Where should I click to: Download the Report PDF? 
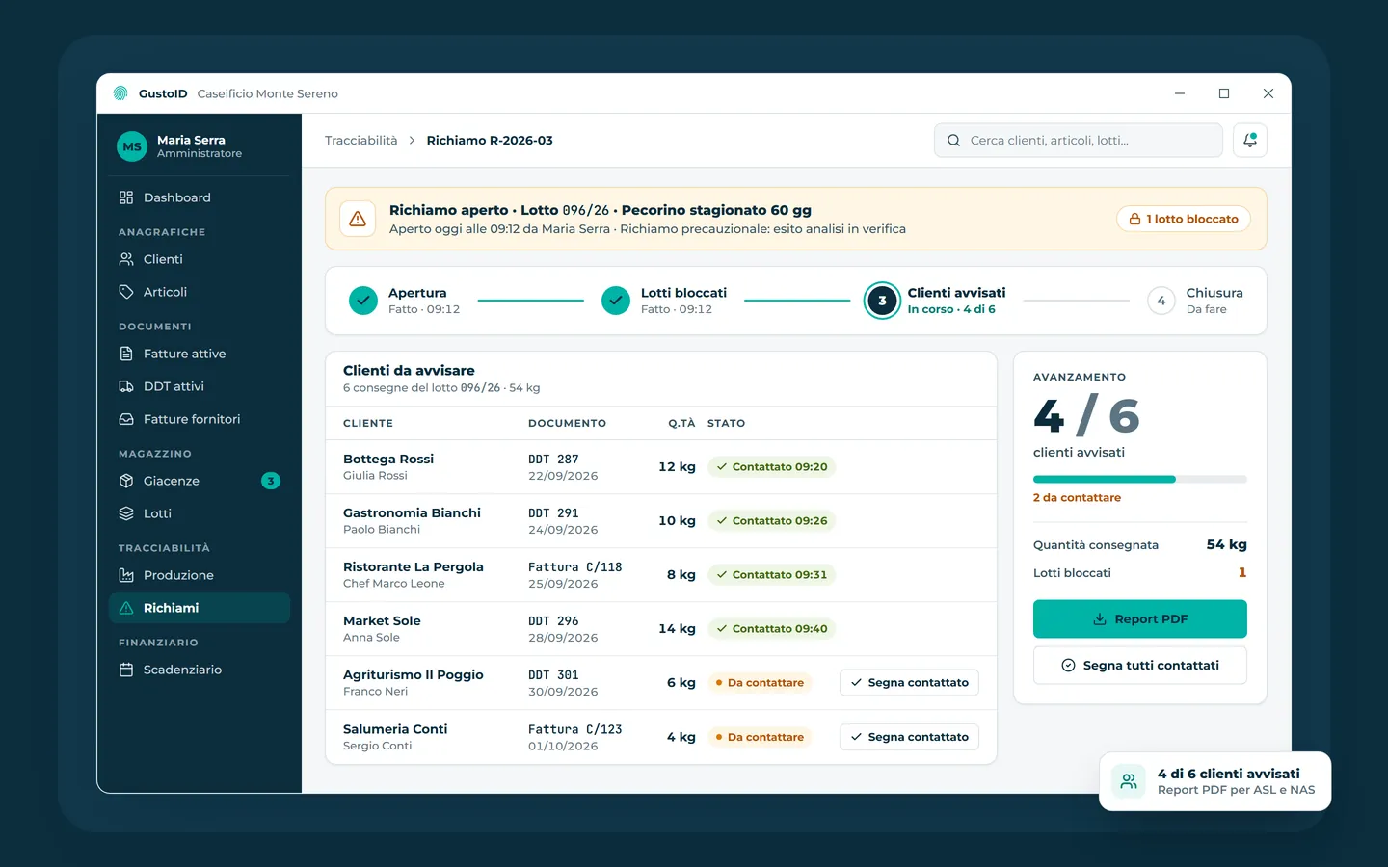click(1140, 619)
